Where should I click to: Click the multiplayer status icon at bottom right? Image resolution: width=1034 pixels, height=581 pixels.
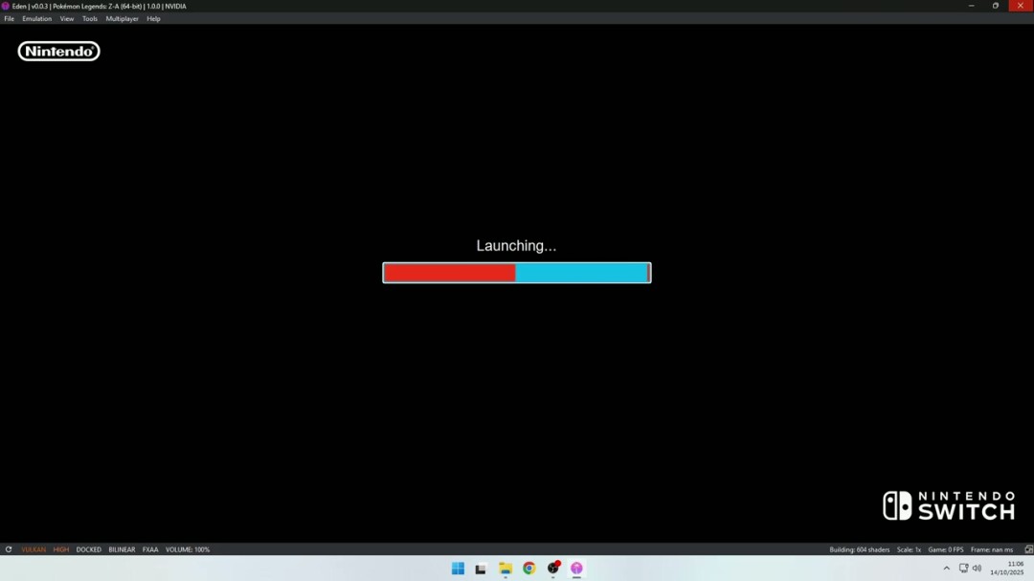pyautogui.click(x=1028, y=549)
